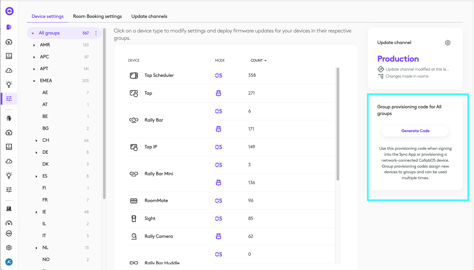This screenshot has width=474, height=270.
Task: Click the Rally Camera device icon
Action: coord(133,237)
